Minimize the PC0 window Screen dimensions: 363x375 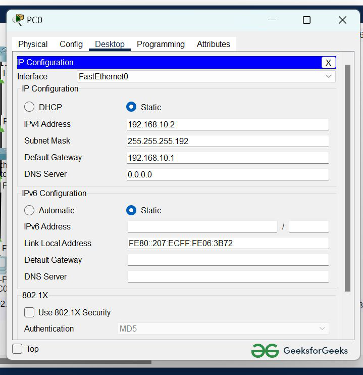coord(272,20)
